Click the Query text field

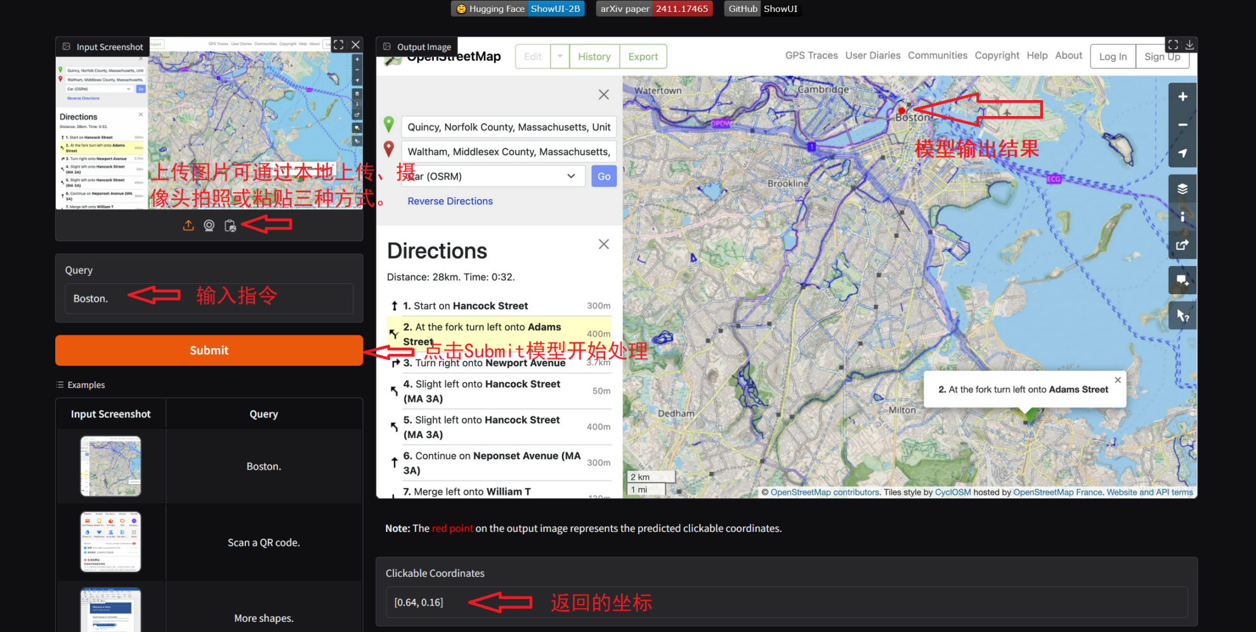(209, 299)
